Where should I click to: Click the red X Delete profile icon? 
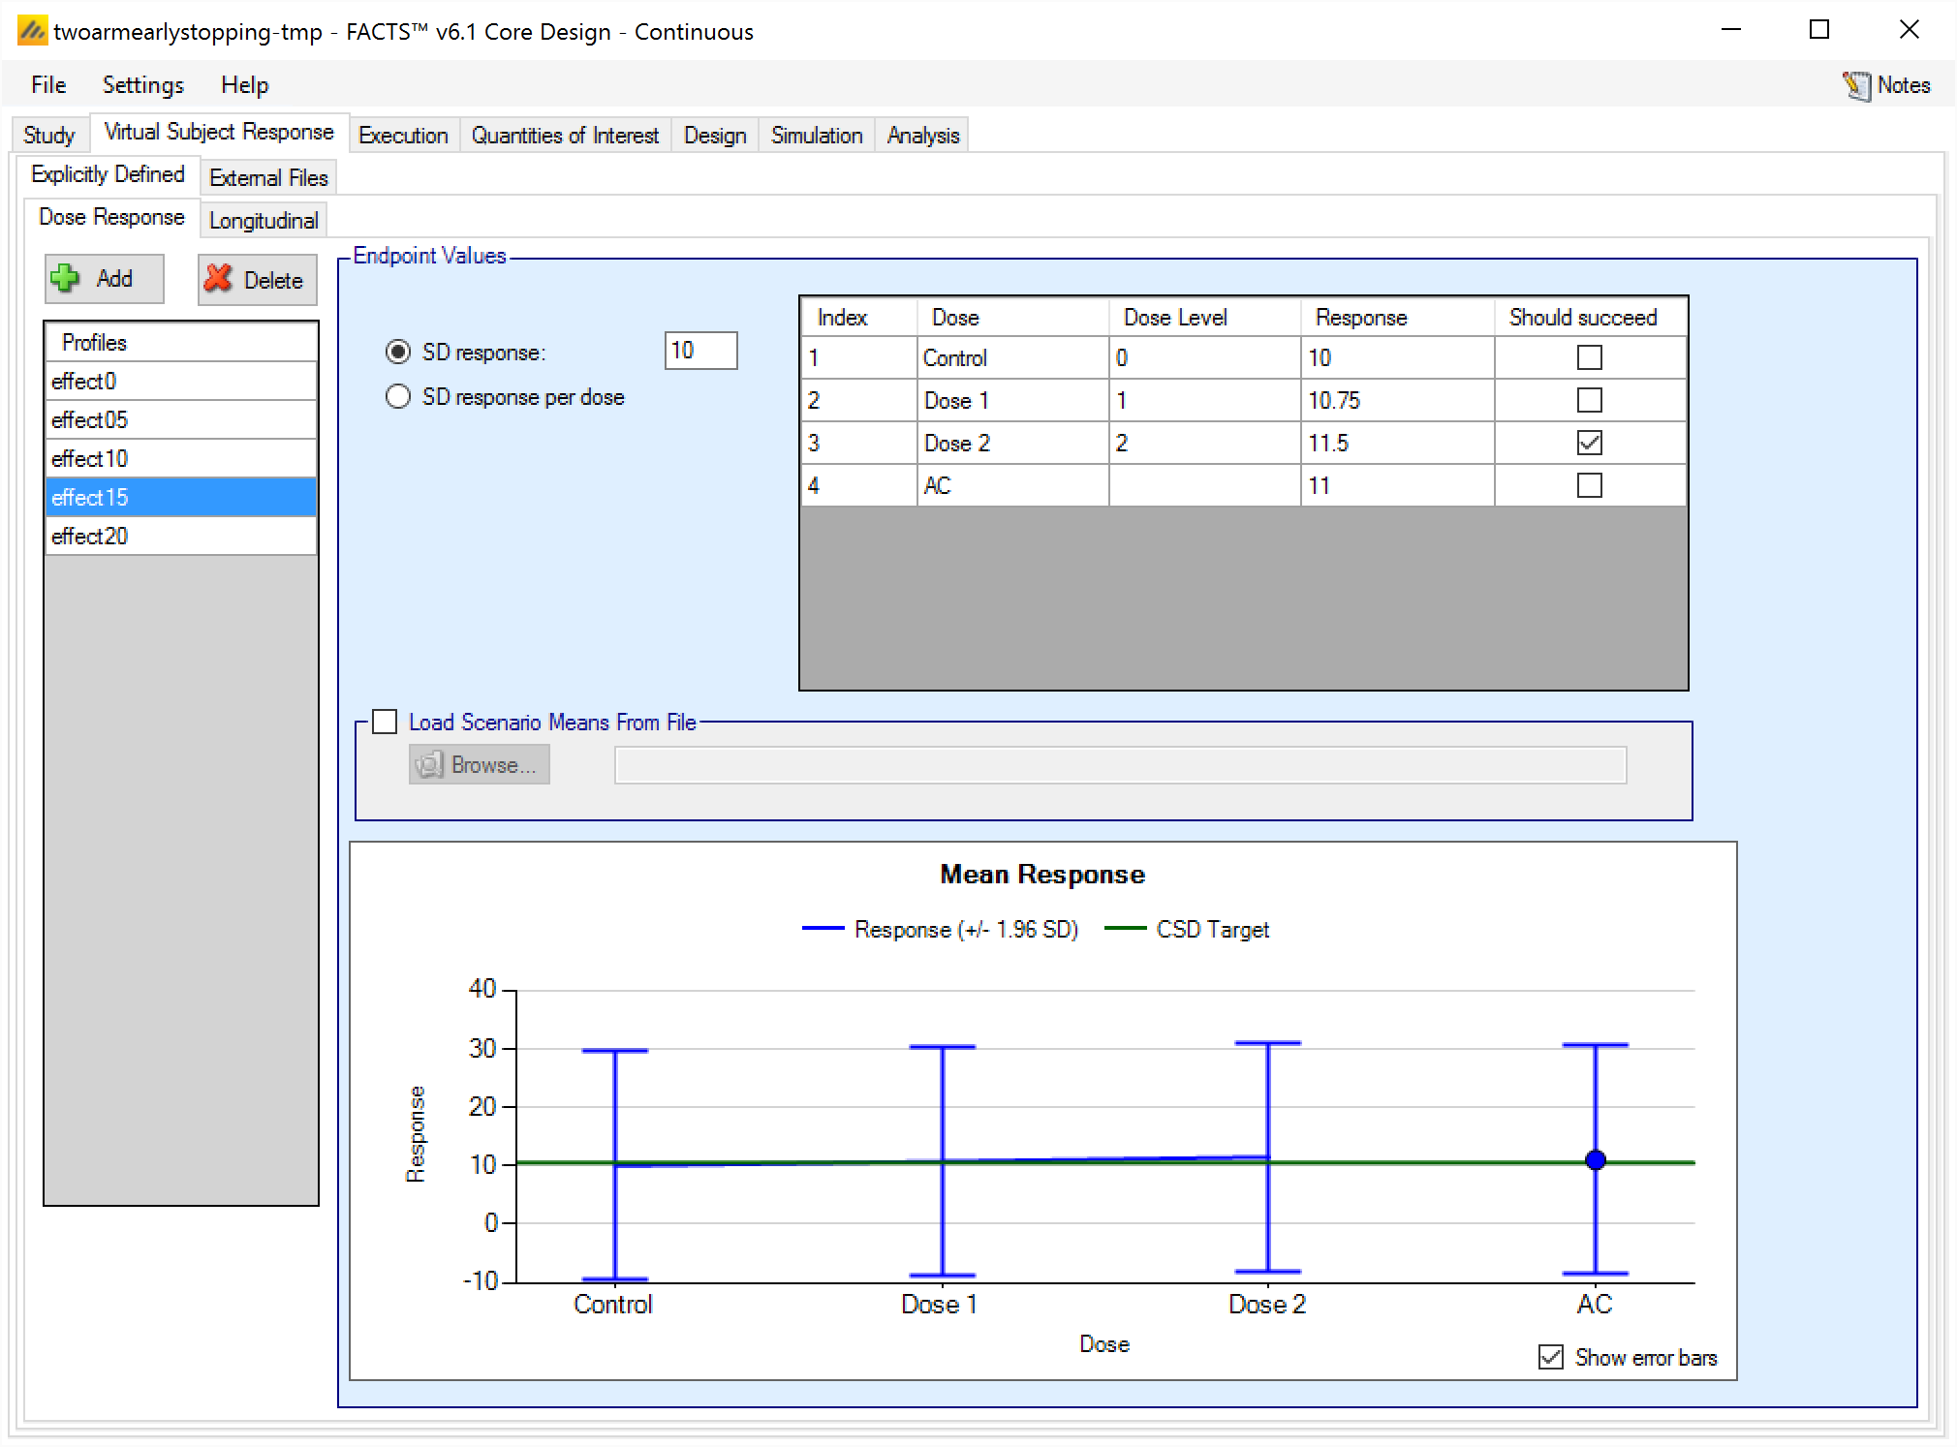click(219, 279)
